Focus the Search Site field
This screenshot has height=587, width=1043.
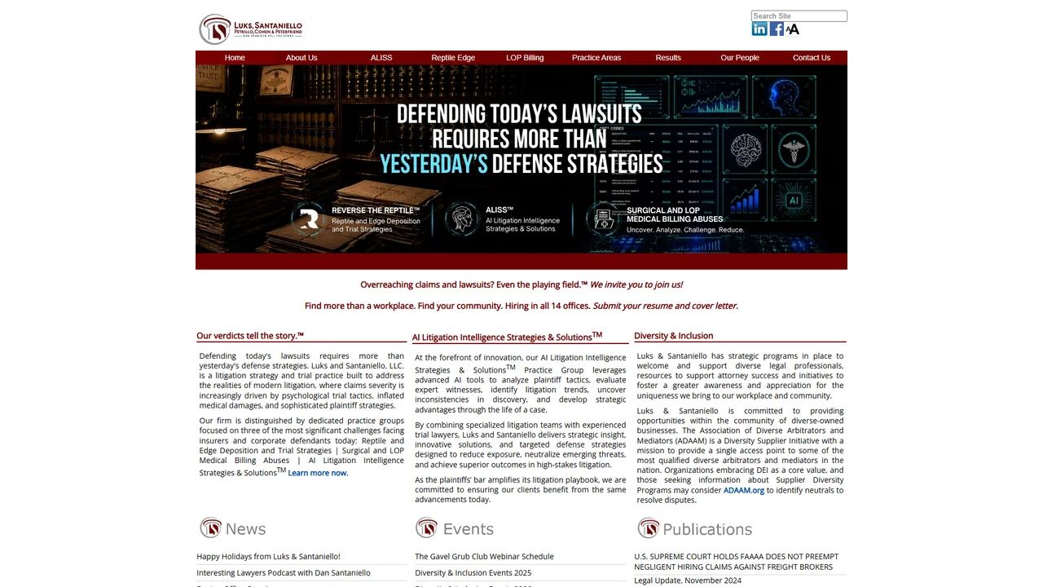pyautogui.click(x=799, y=15)
